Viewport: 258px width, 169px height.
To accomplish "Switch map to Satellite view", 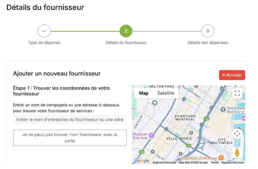I will 166,93.
